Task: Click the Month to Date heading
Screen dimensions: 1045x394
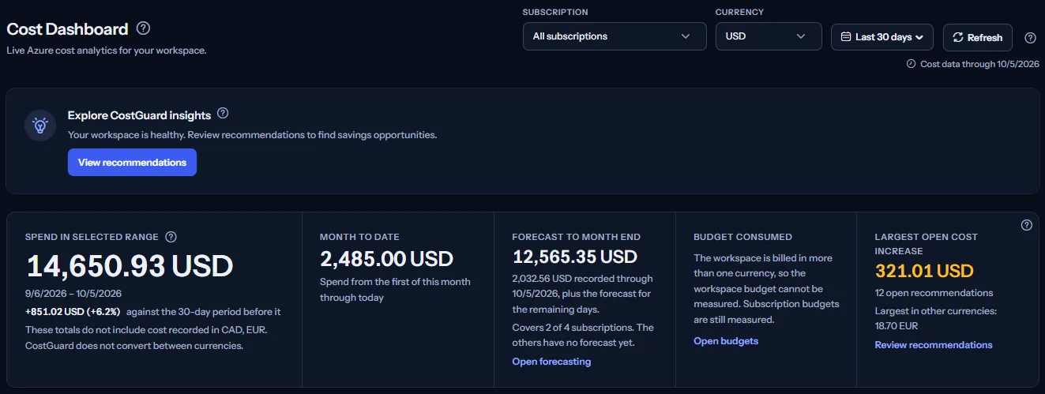Action: pos(359,237)
